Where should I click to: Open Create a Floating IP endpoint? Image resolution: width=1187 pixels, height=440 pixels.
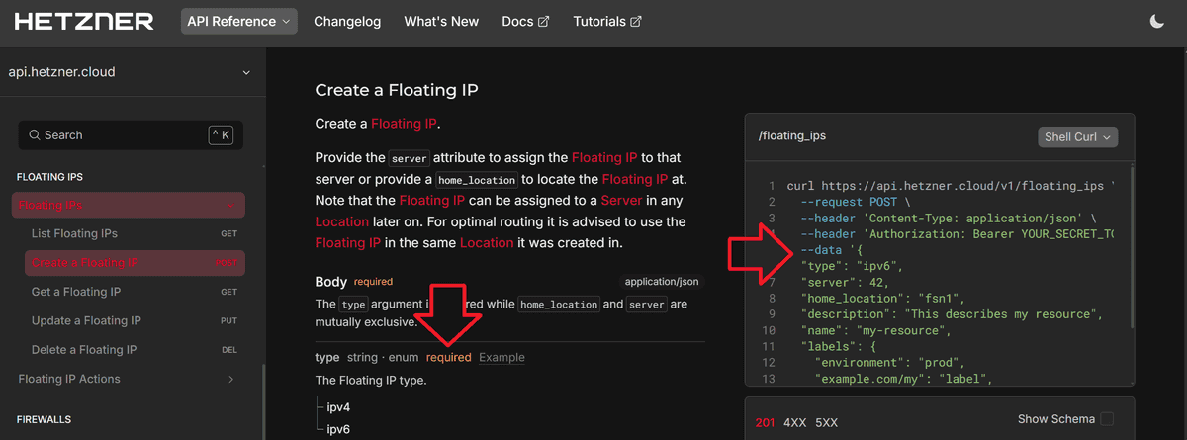point(135,263)
